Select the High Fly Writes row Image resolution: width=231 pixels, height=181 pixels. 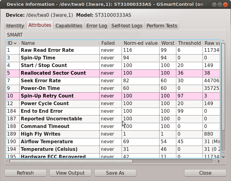[x=113, y=134]
